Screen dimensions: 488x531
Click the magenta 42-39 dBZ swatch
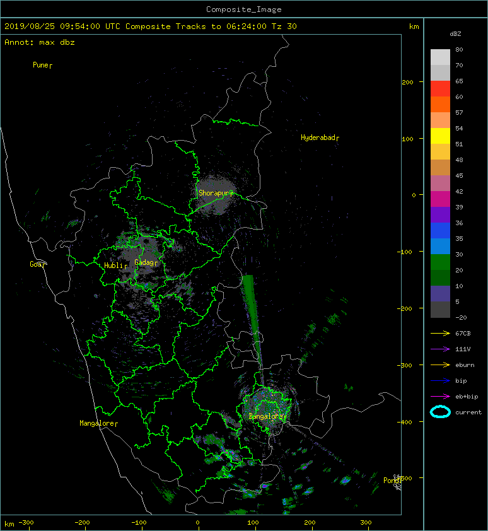(x=440, y=199)
